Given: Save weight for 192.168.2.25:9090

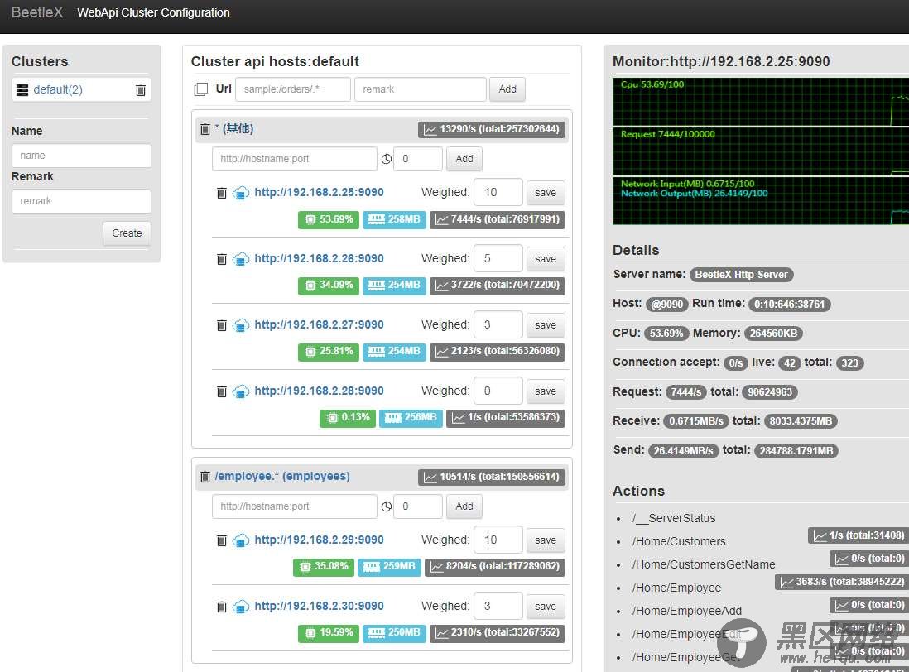Looking at the screenshot, I should point(546,192).
